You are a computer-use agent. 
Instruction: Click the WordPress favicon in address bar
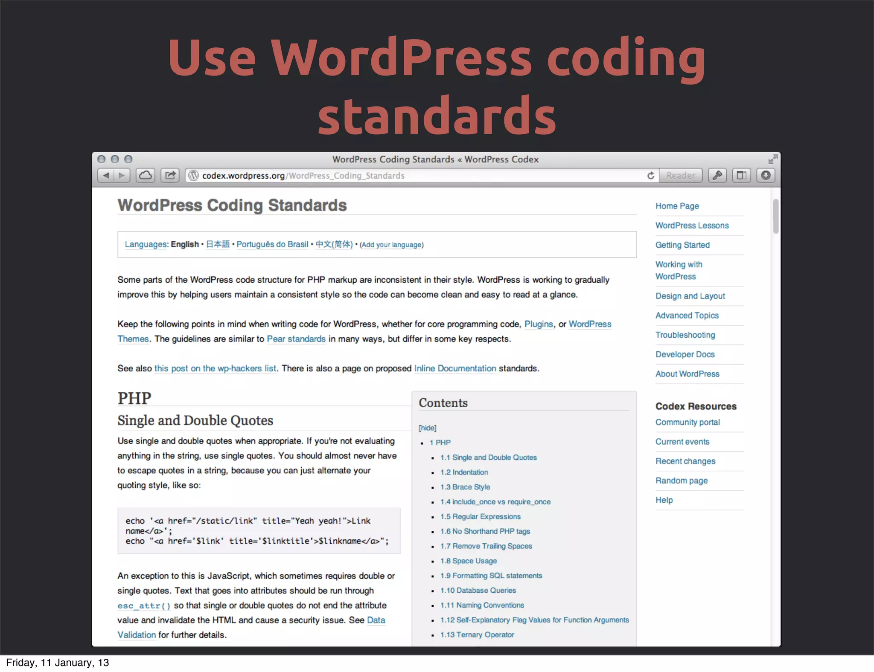(194, 176)
